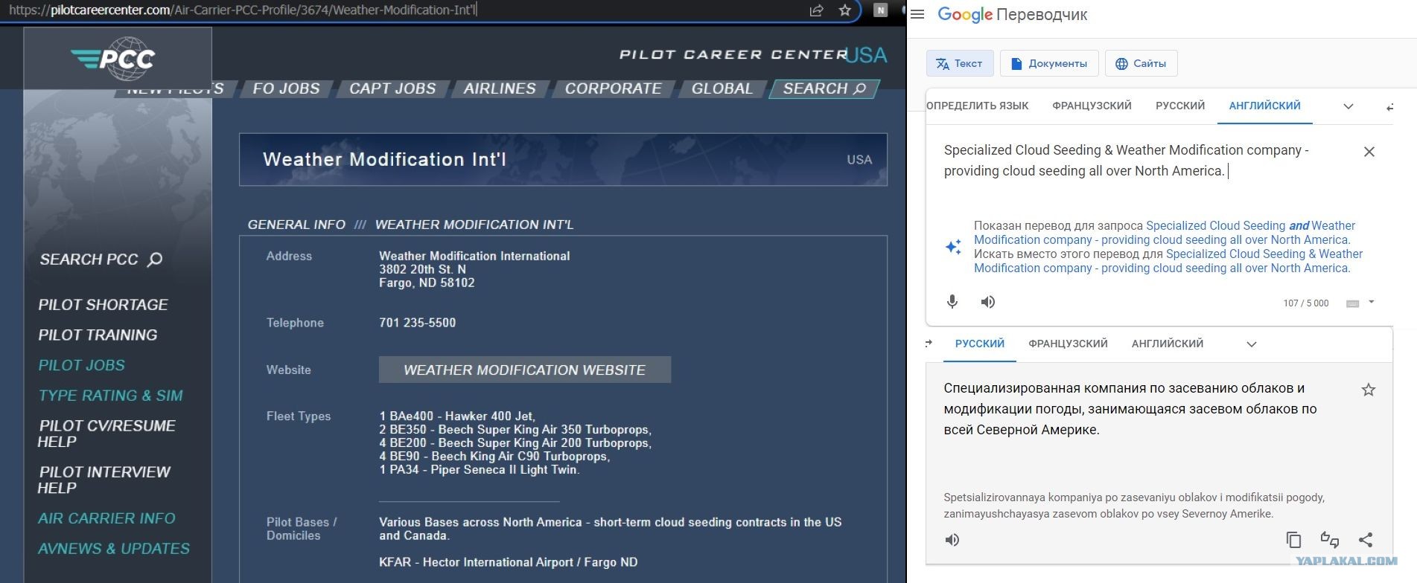Click the telephone number 701 235-5500
Image resolution: width=1417 pixels, height=583 pixels.
pos(418,323)
